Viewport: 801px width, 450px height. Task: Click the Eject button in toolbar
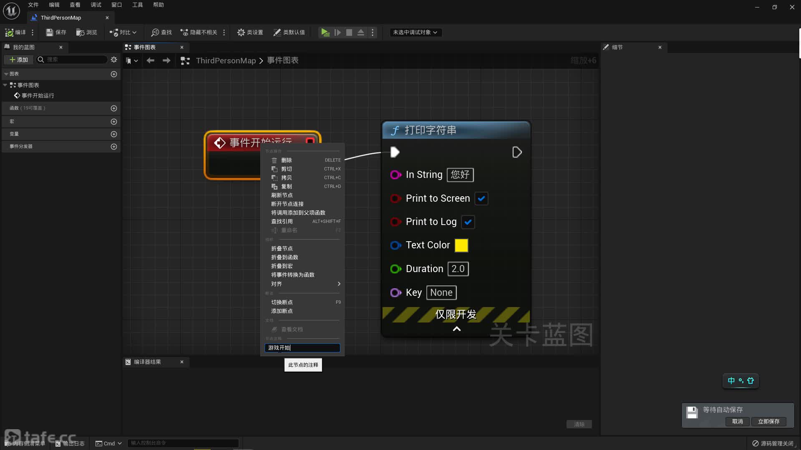click(x=361, y=32)
